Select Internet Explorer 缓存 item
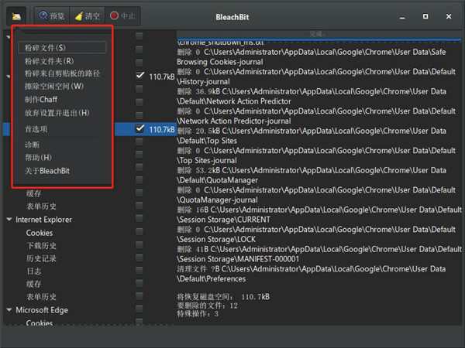 [34, 284]
